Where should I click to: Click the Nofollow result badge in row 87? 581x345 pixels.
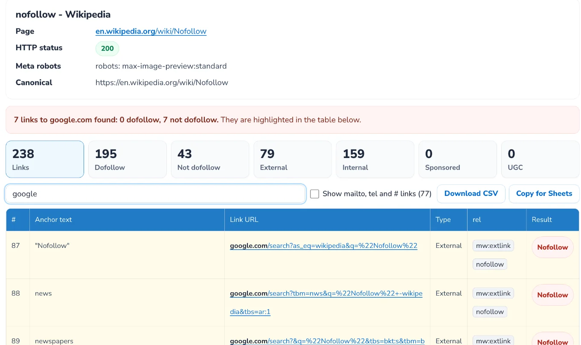552,247
